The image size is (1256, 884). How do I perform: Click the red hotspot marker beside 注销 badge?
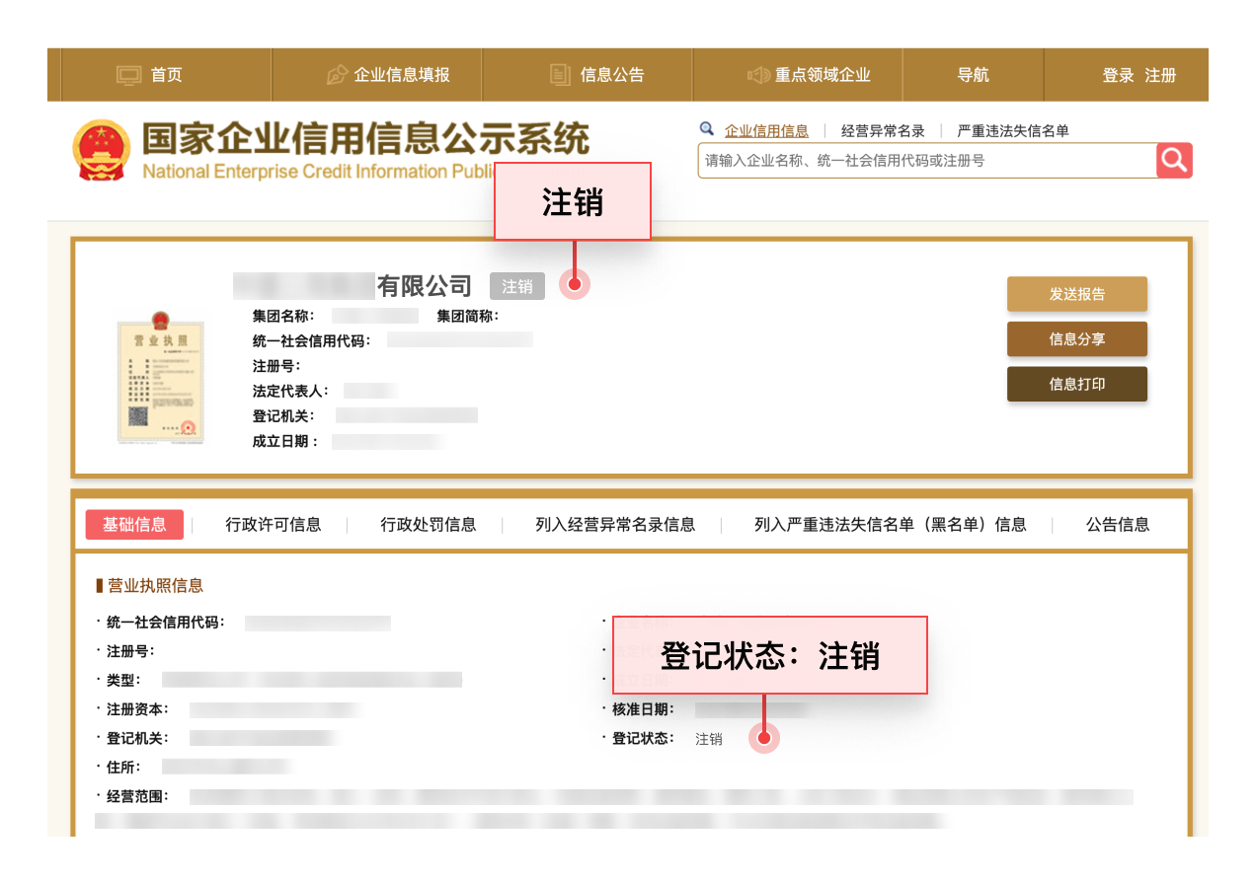pos(574,285)
